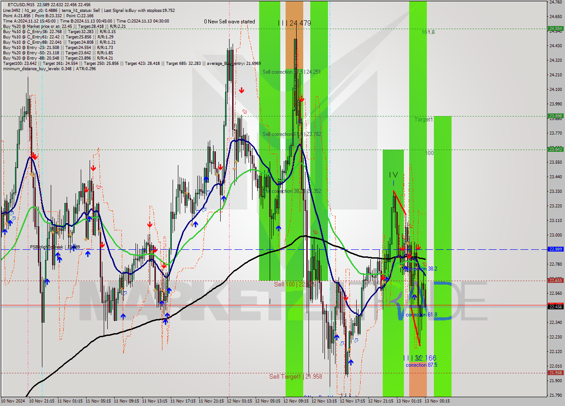Select the 'Target100: 23.642' summary line
The width and height of the screenshot is (565, 406).
coord(132,63)
